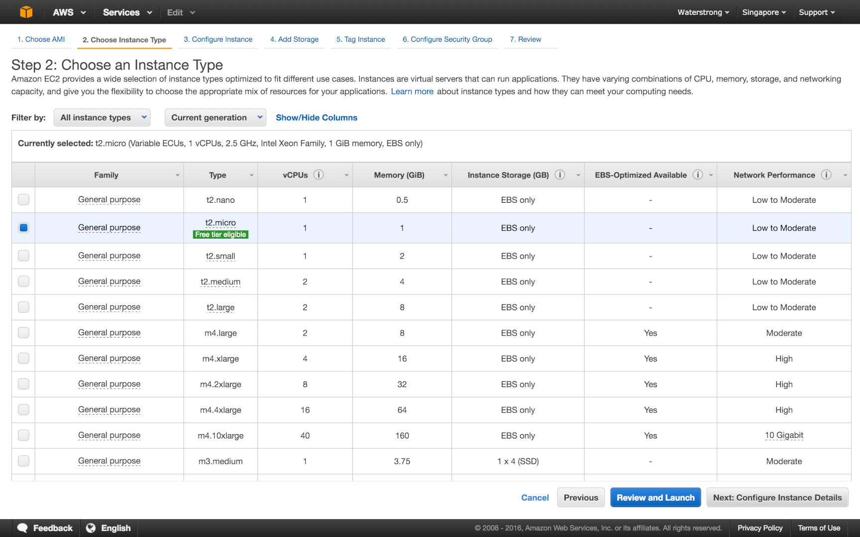Viewport: 860px width, 537px height.
Task: Open Family column sort dropdown arrow
Action: (x=177, y=175)
